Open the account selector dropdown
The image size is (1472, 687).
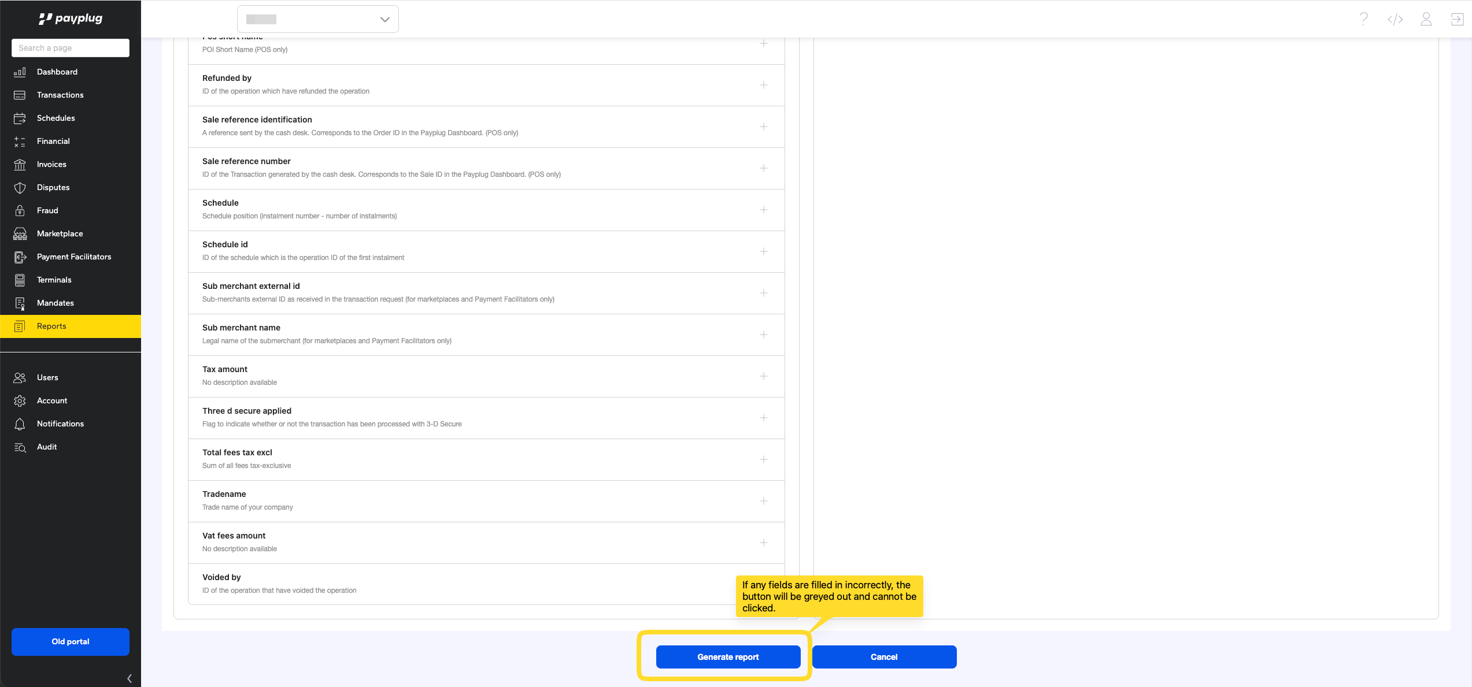(318, 19)
